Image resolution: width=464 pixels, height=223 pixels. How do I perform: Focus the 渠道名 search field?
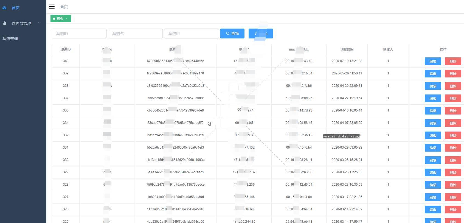tap(135, 34)
